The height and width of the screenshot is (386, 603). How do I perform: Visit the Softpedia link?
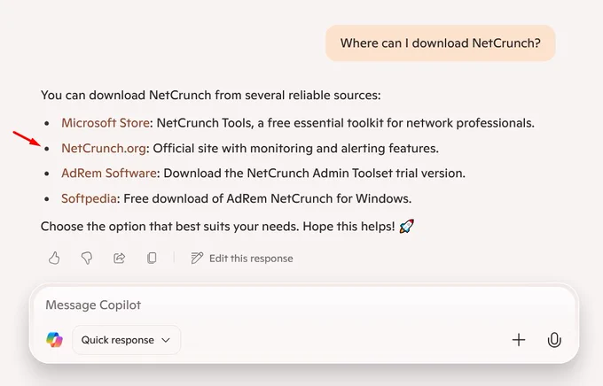pos(89,198)
